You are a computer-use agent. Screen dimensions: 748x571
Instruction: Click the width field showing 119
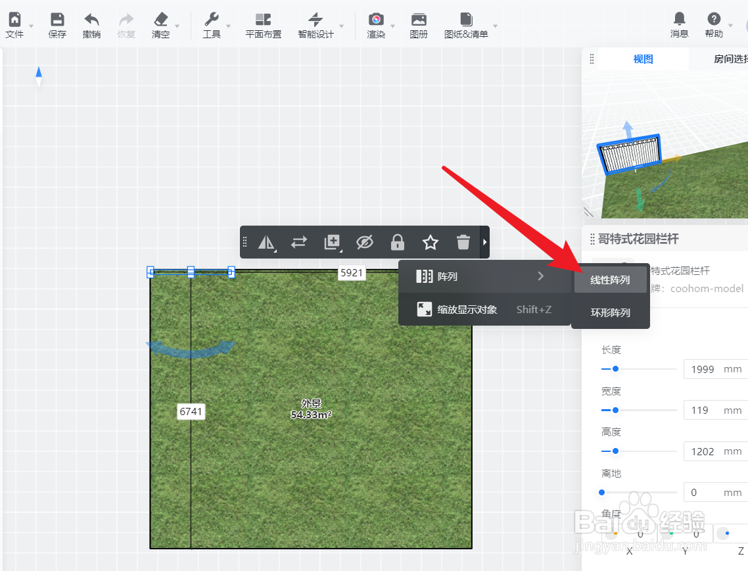coord(716,410)
